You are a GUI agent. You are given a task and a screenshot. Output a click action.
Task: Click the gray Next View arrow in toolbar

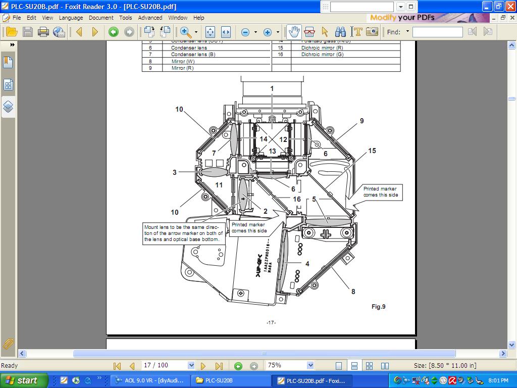129,32
